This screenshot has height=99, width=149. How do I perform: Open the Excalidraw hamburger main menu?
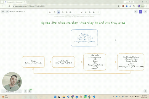7,12
